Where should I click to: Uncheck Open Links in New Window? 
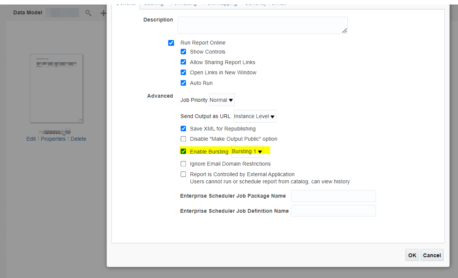(183, 72)
